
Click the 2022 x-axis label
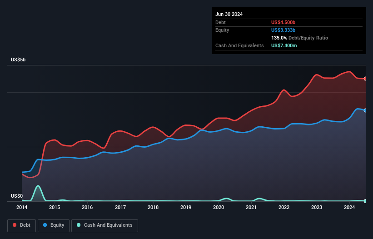point(284,207)
